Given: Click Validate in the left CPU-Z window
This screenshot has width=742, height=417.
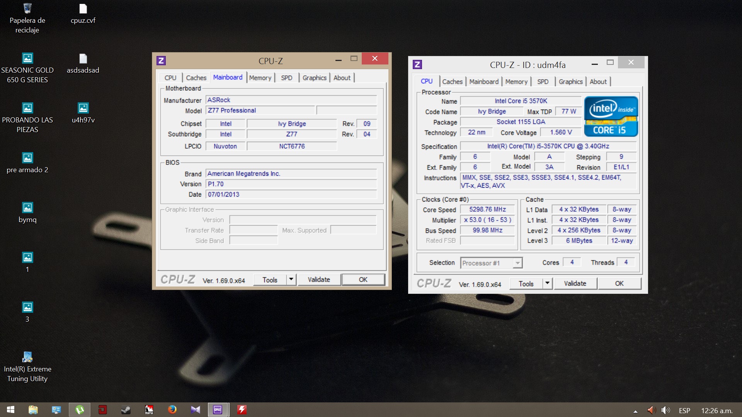Looking at the screenshot, I should (x=319, y=280).
